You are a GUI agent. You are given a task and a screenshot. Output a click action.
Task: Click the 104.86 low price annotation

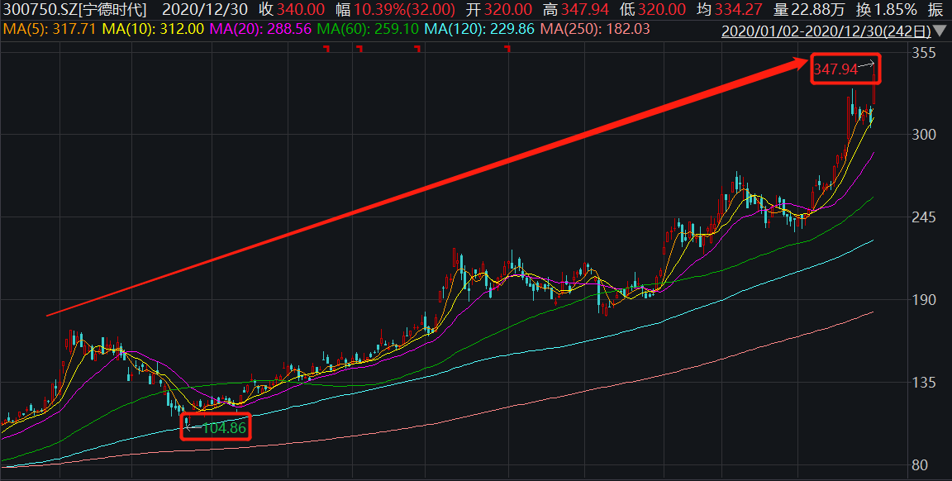click(224, 428)
